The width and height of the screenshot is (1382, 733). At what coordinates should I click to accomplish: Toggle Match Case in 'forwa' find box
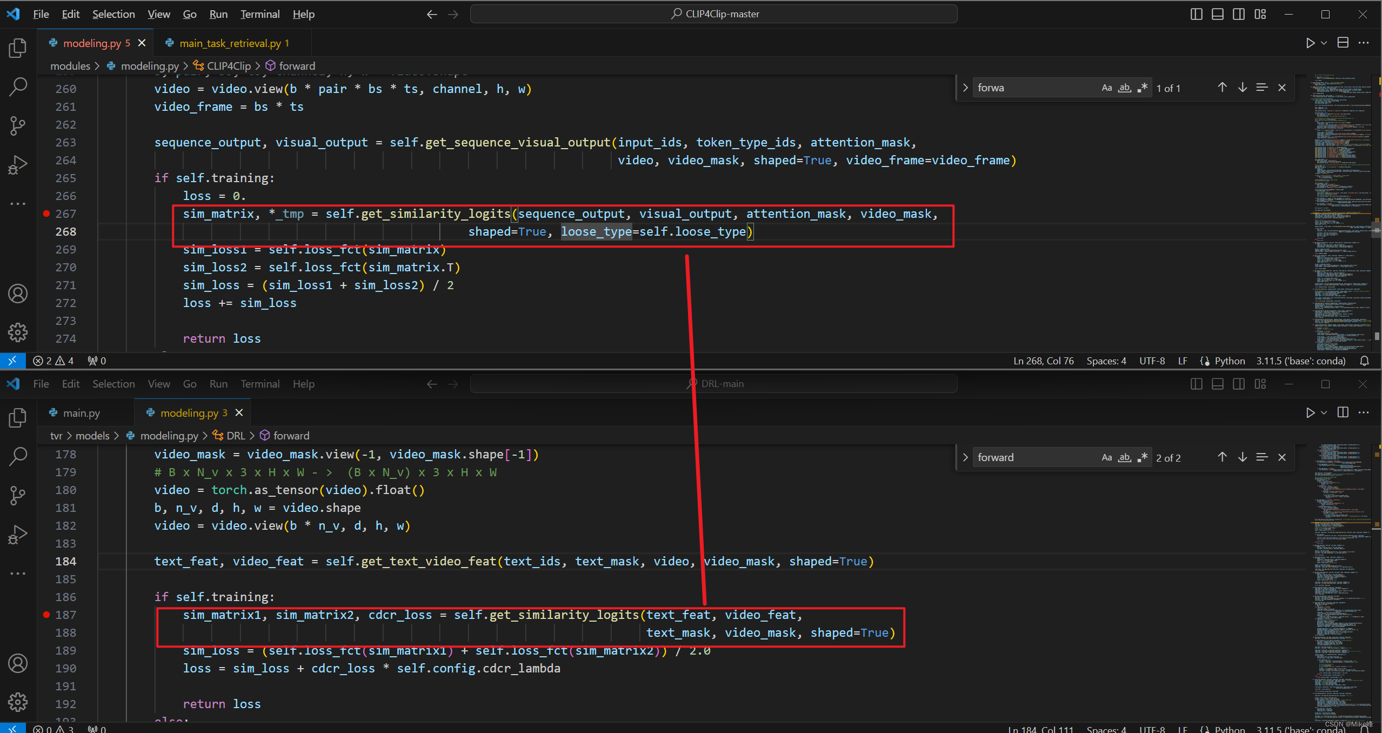point(1107,88)
